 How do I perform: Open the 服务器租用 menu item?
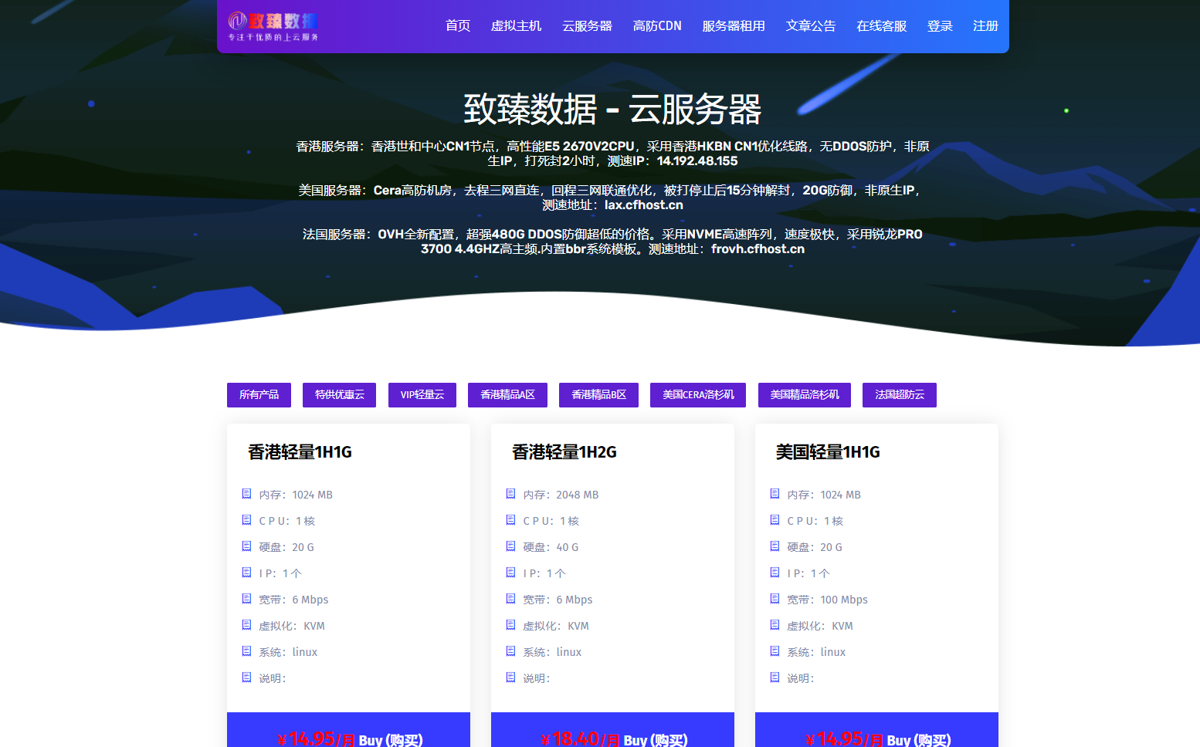coord(734,26)
